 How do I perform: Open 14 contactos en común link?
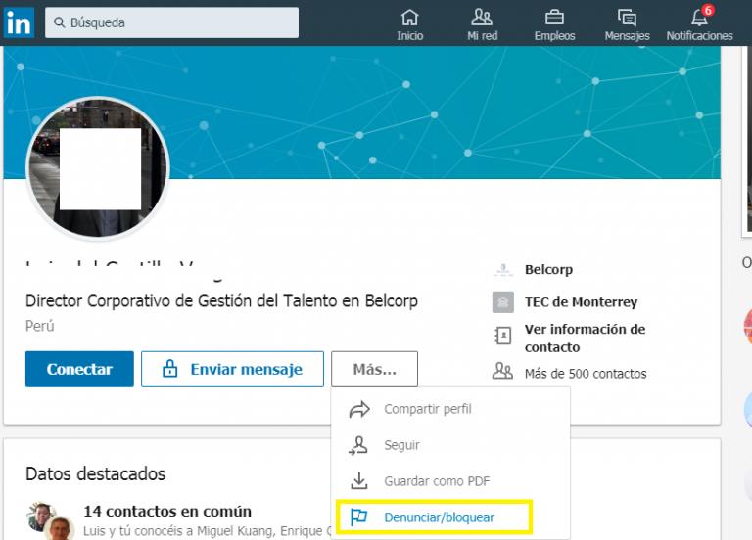167,511
